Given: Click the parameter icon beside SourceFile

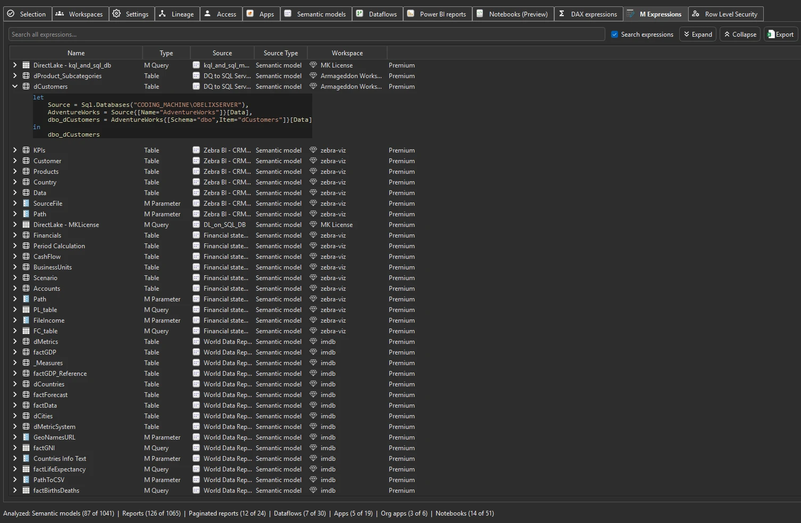Looking at the screenshot, I should pyautogui.click(x=26, y=204).
